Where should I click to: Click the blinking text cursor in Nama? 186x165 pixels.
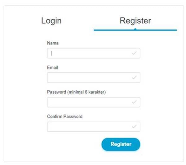tap(51, 53)
